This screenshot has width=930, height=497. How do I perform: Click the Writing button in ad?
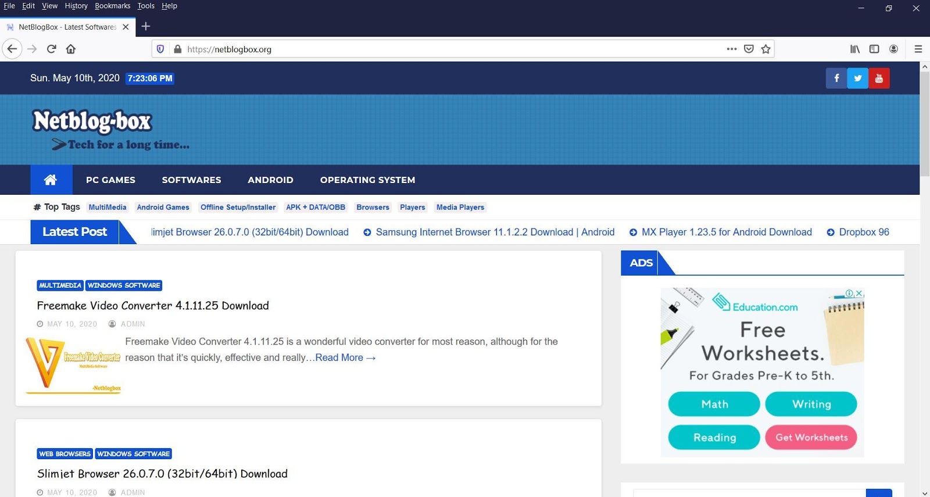811,404
